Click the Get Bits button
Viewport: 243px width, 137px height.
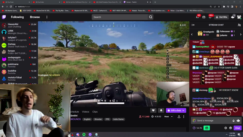coord(221,17)
